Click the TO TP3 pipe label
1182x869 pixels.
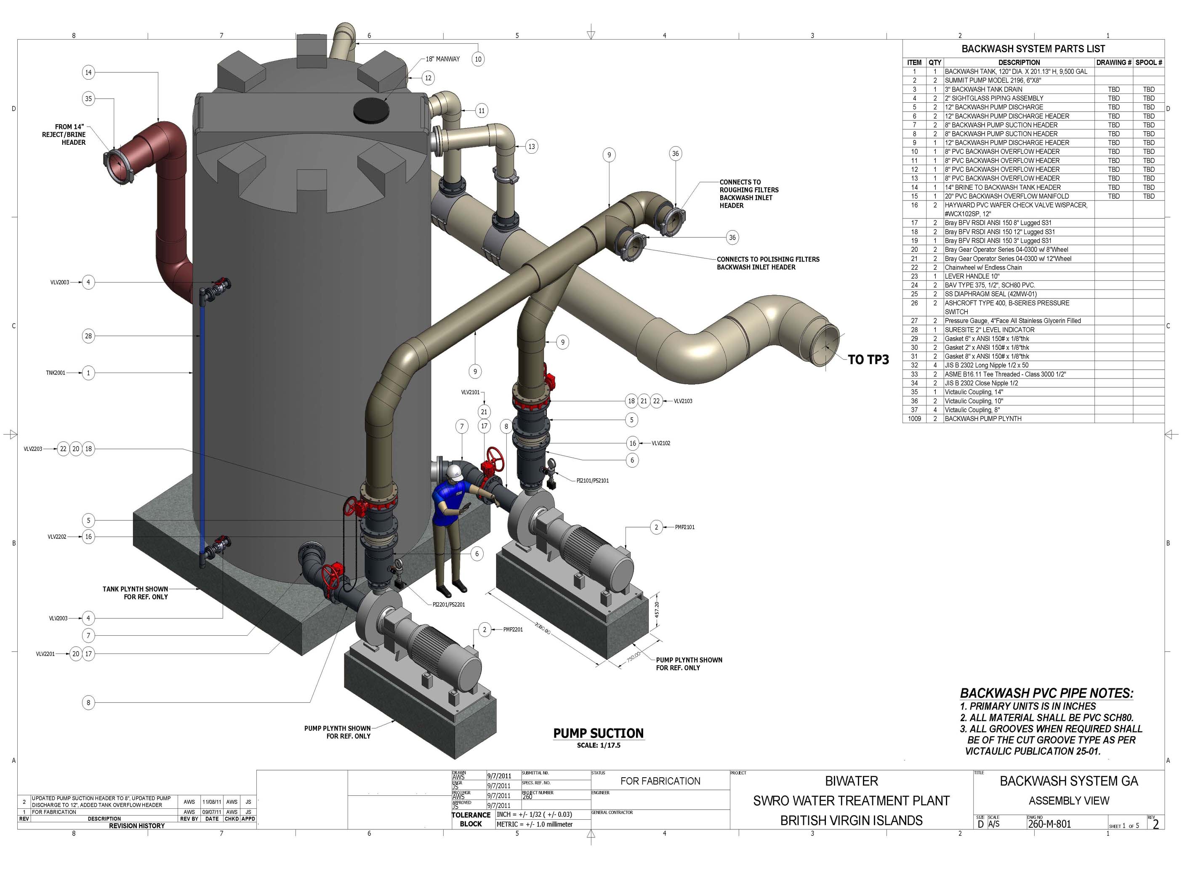coord(868,360)
